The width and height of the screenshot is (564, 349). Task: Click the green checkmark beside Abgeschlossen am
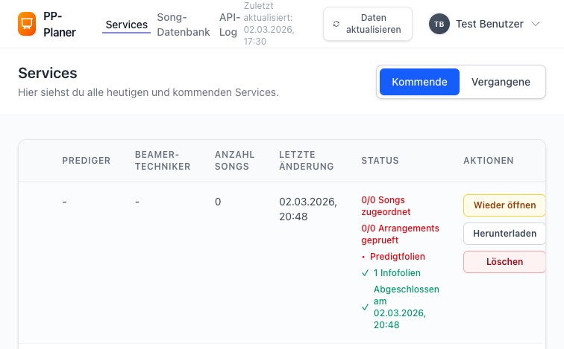coord(366,307)
